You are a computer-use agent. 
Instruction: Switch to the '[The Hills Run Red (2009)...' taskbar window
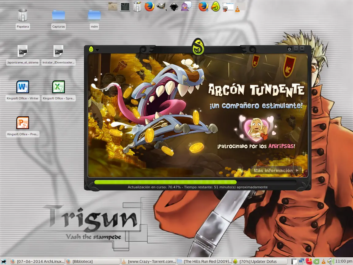coord(204,261)
